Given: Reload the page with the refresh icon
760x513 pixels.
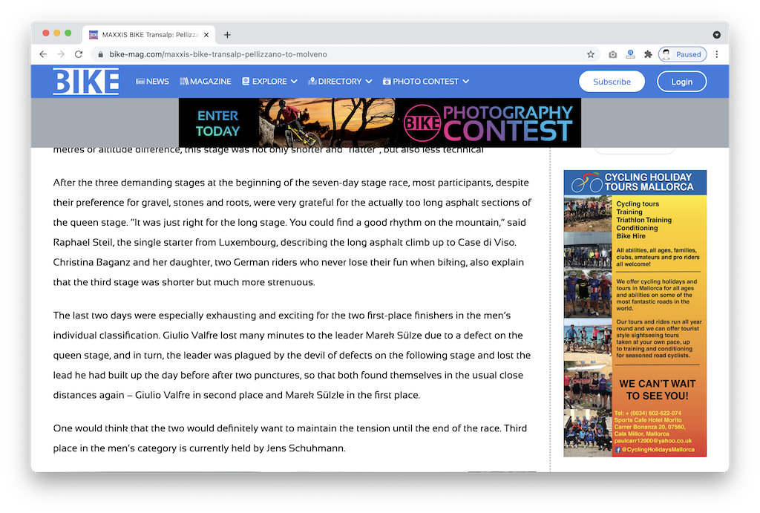Looking at the screenshot, I should click(79, 54).
